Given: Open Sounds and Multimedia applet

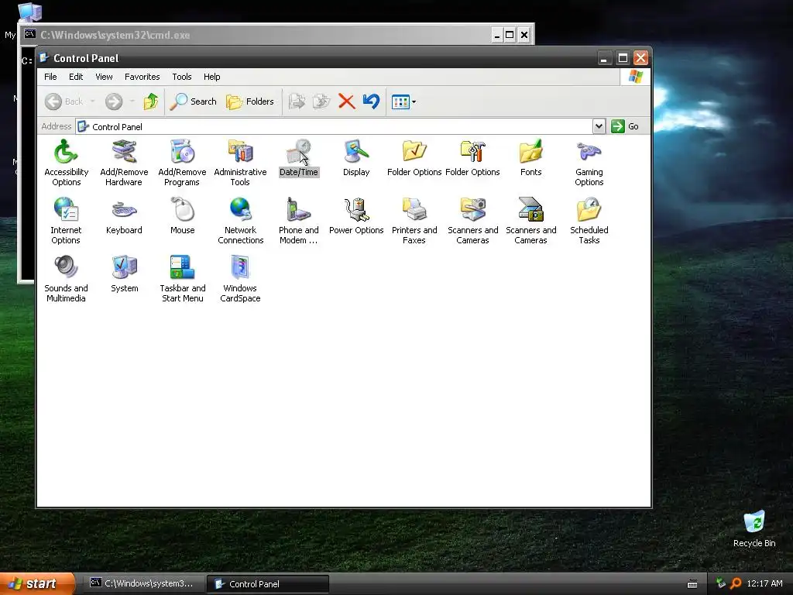Looking at the screenshot, I should point(67,279).
